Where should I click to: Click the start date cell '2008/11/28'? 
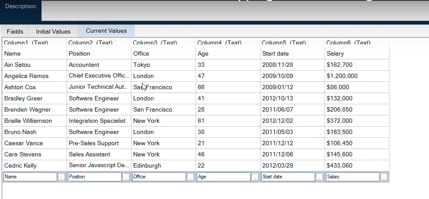(x=292, y=65)
